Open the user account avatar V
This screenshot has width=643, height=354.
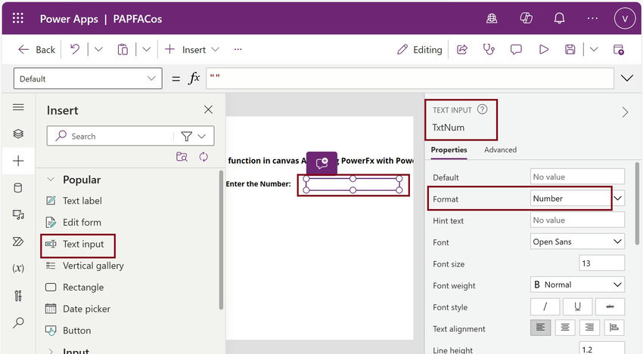(x=625, y=19)
